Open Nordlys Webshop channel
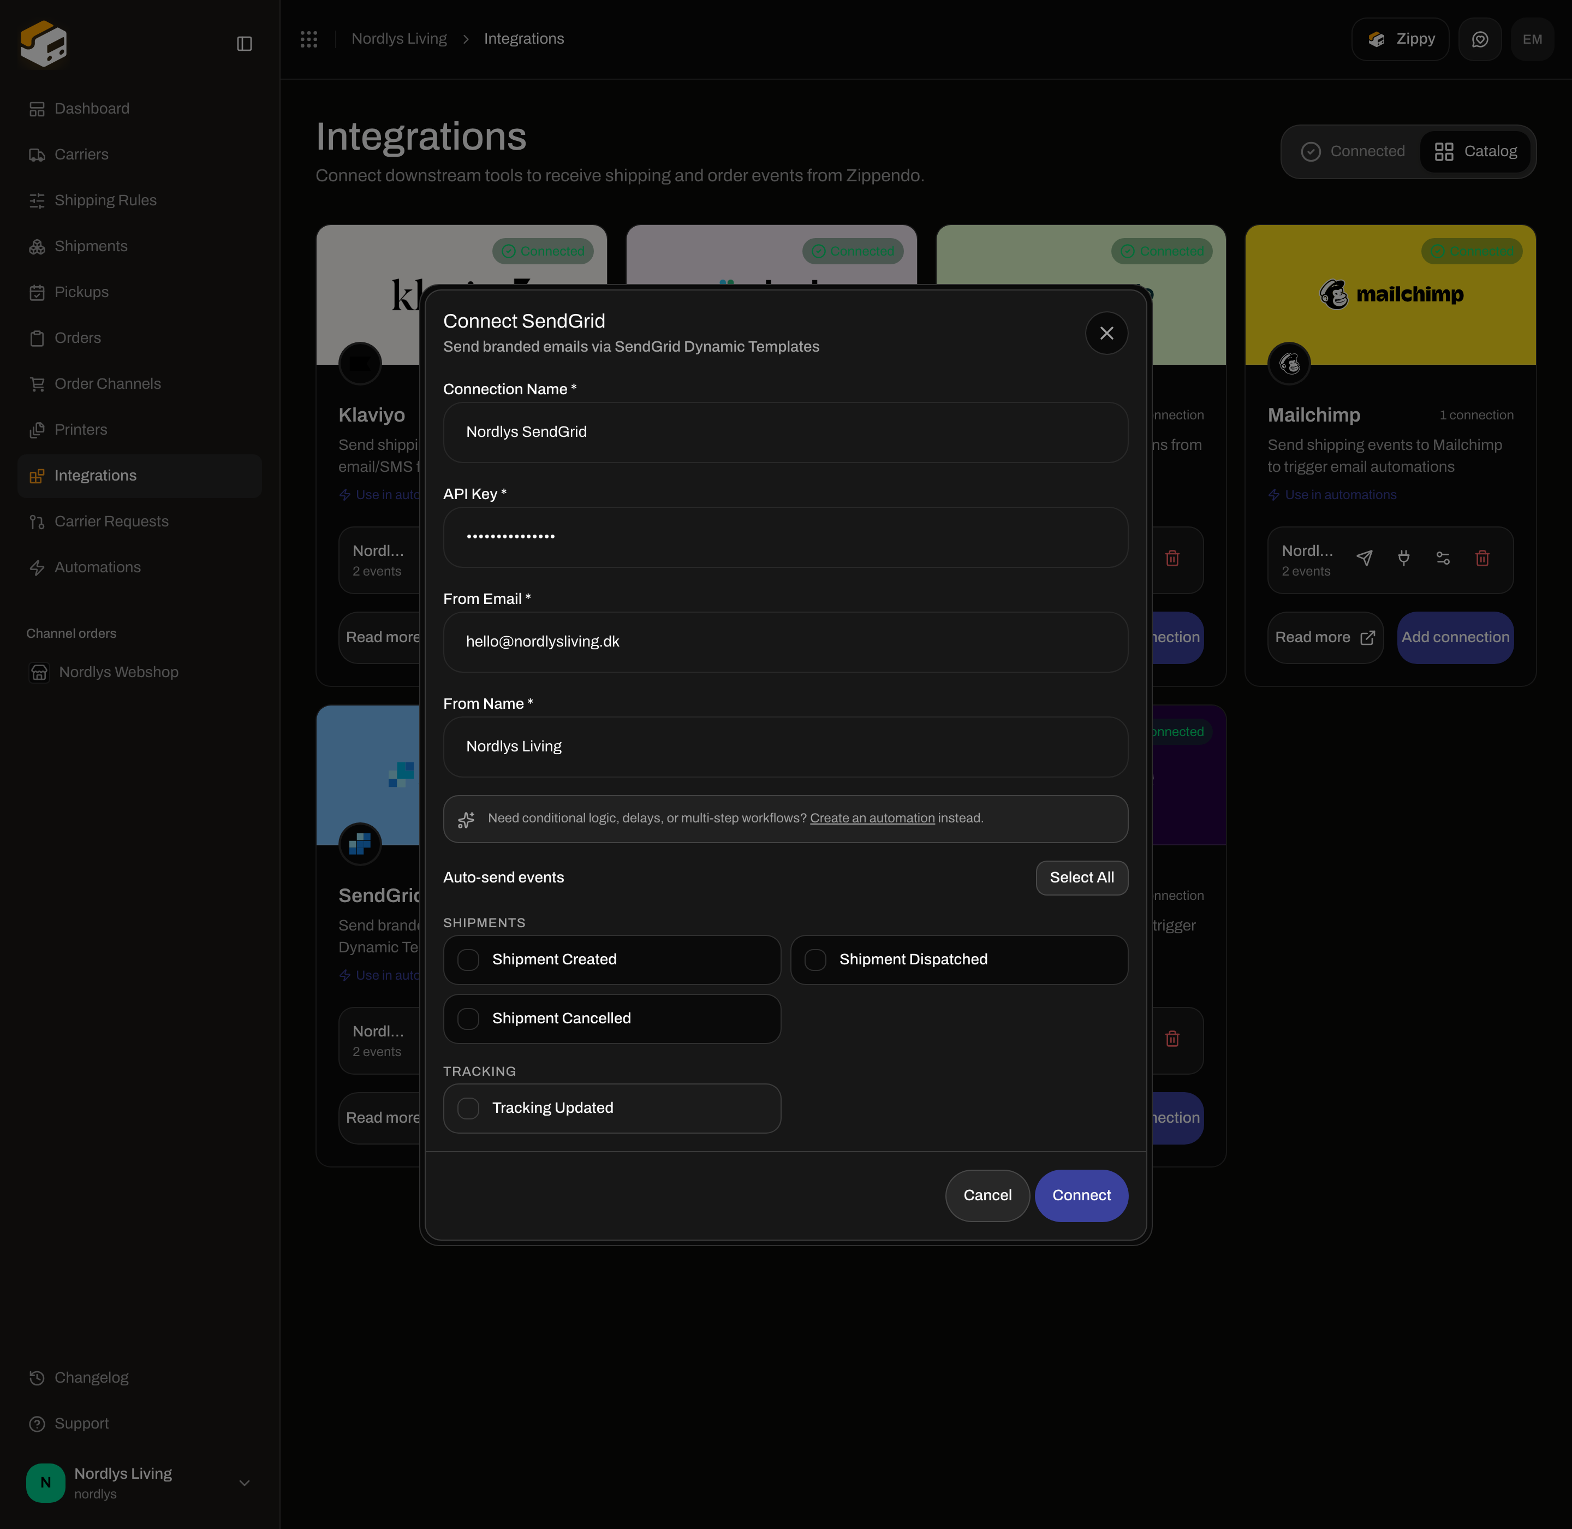Viewport: 1572px width, 1529px height. tap(139, 672)
